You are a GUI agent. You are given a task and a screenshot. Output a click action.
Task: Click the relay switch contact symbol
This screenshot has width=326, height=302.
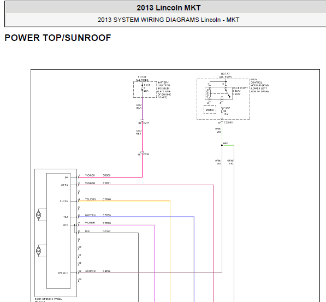tap(228, 93)
